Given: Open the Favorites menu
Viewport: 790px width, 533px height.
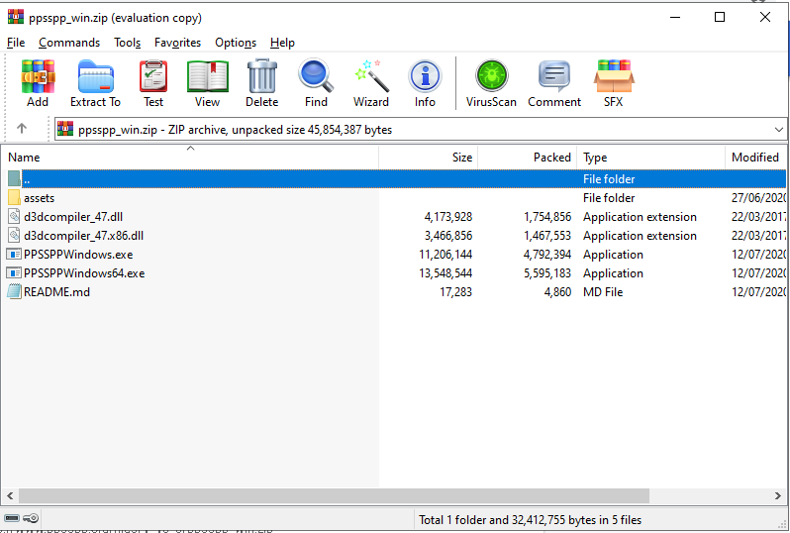Looking at the screenshot, I should [x=177, y=43].
